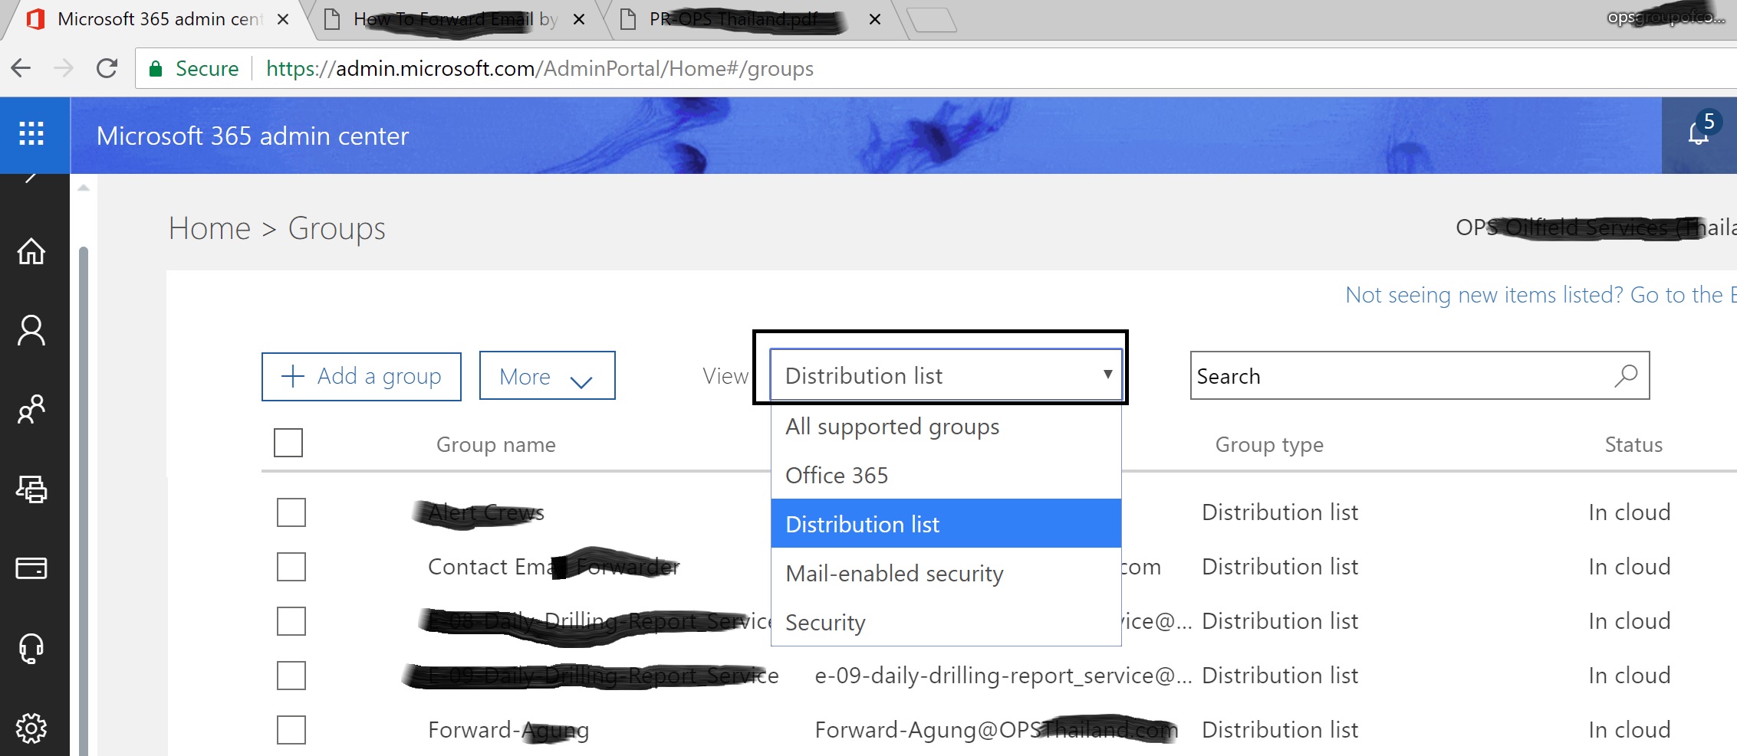
Task: Tick the checkbox for E-08 Daily Drilling row
Action: (x=291, y=621)
